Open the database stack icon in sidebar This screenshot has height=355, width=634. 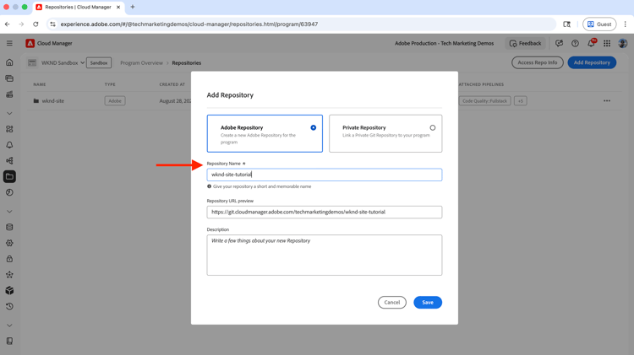pos(9,227)
